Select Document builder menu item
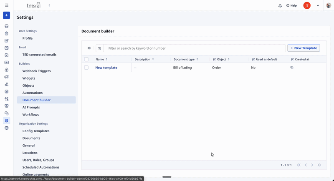Image resolution: width=334 pixels, height=181 pixels. pos(46,100)
